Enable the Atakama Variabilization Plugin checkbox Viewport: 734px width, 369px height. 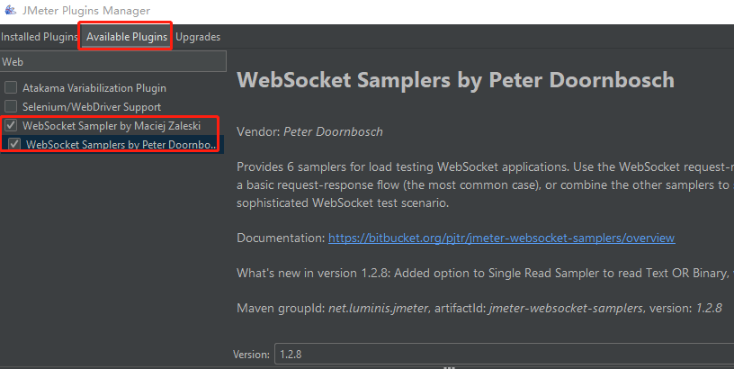pyautogui.click(x=11, y=88)
